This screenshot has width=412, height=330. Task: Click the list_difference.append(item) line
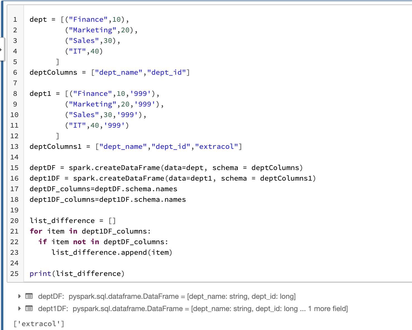pyautogui.click(x=112, y=252)
